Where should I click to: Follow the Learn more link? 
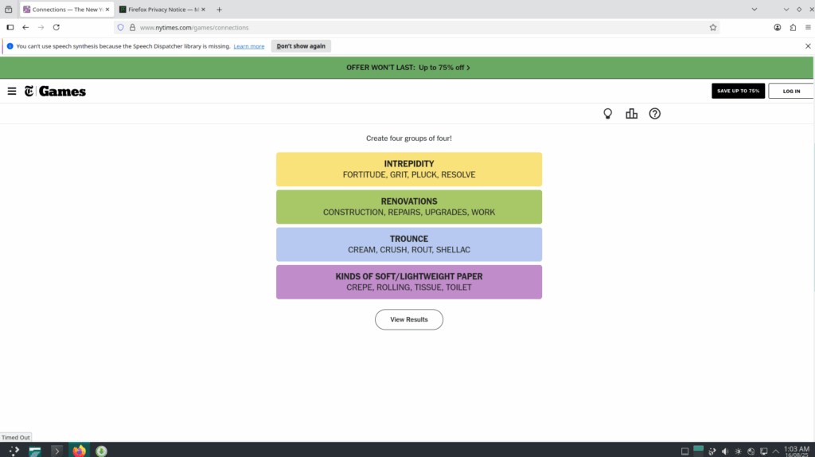coord(249,46)
